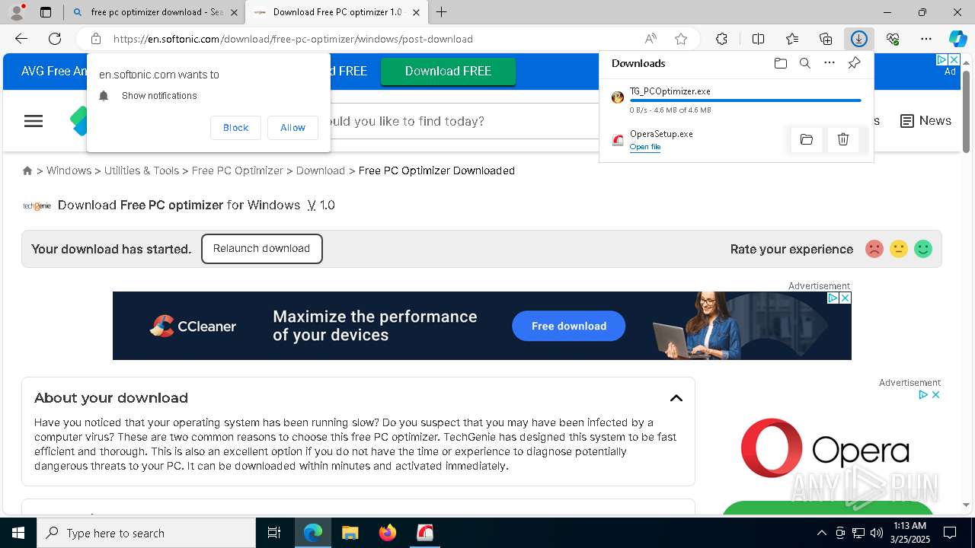This screenshot has width=975, height=548.
Task: Click Relaunch download button
Action: click(x=262, y=249)
